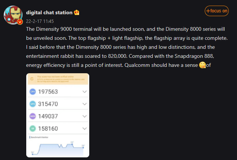Expand the GPU score 315470 chevron
Image resolution: width=237 pixels, height=160 pixels.
84,104
